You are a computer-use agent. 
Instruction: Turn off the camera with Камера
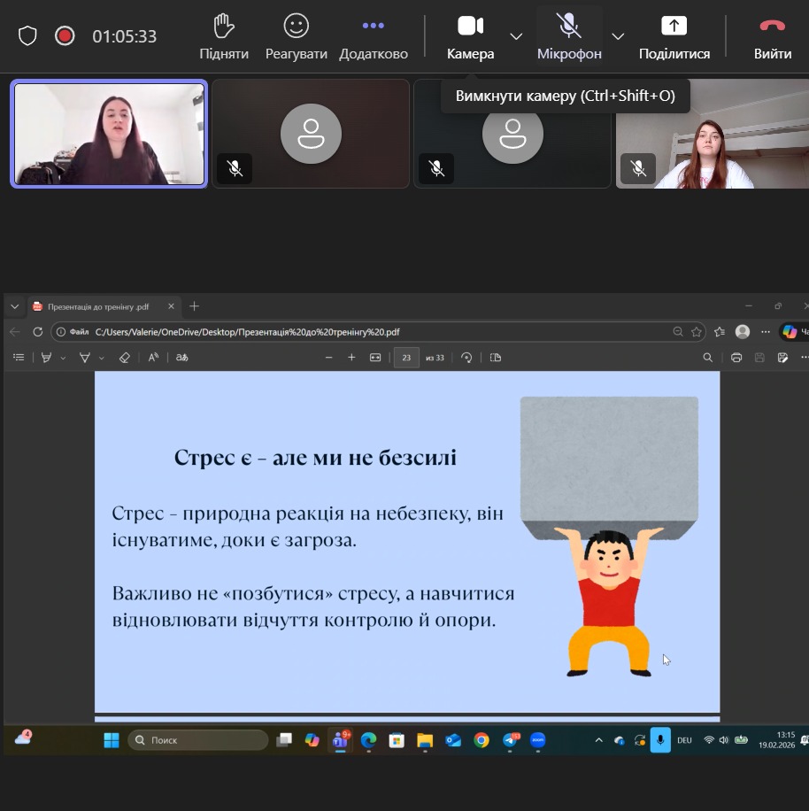[470, 36]
